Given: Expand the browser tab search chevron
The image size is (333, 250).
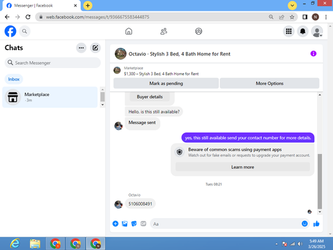Looking at the screenshot, I should click(292, 5).
